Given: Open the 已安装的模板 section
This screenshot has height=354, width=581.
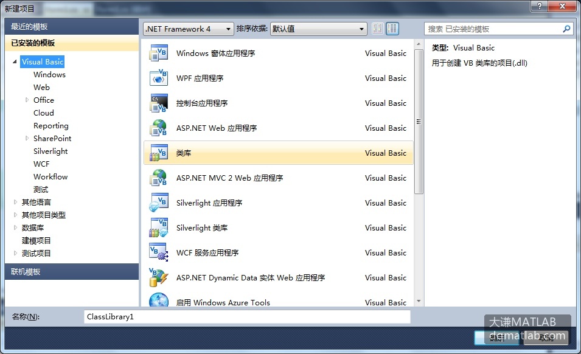Looking at the screenshot, I should pos(72,43).
